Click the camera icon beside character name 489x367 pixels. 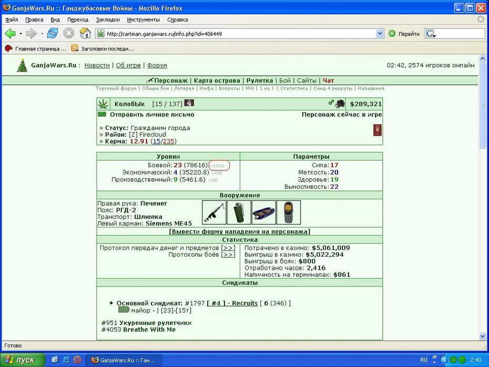coord(340,104)
